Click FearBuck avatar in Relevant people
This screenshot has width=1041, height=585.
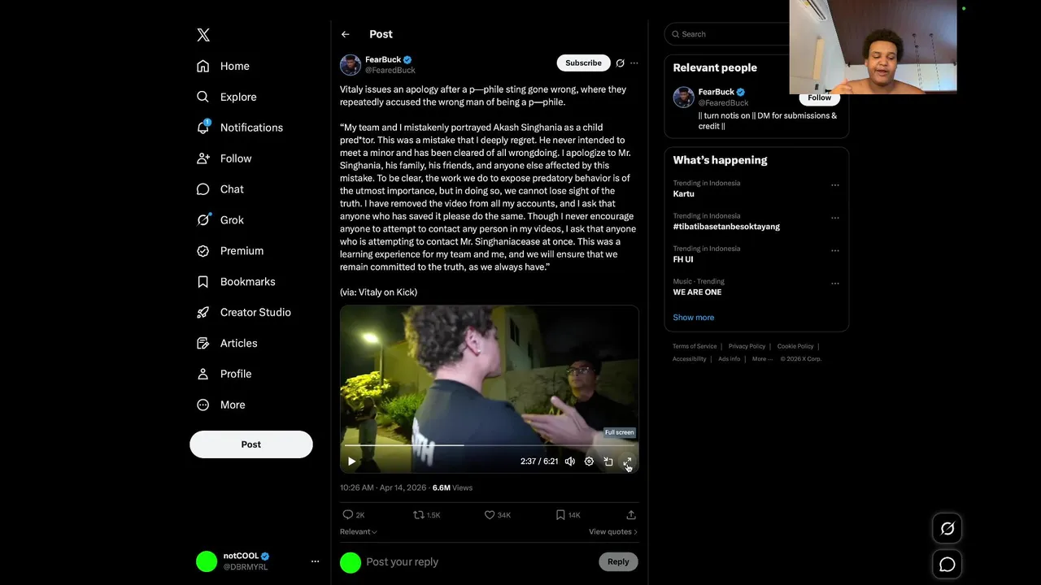click(x=683, y=97)
